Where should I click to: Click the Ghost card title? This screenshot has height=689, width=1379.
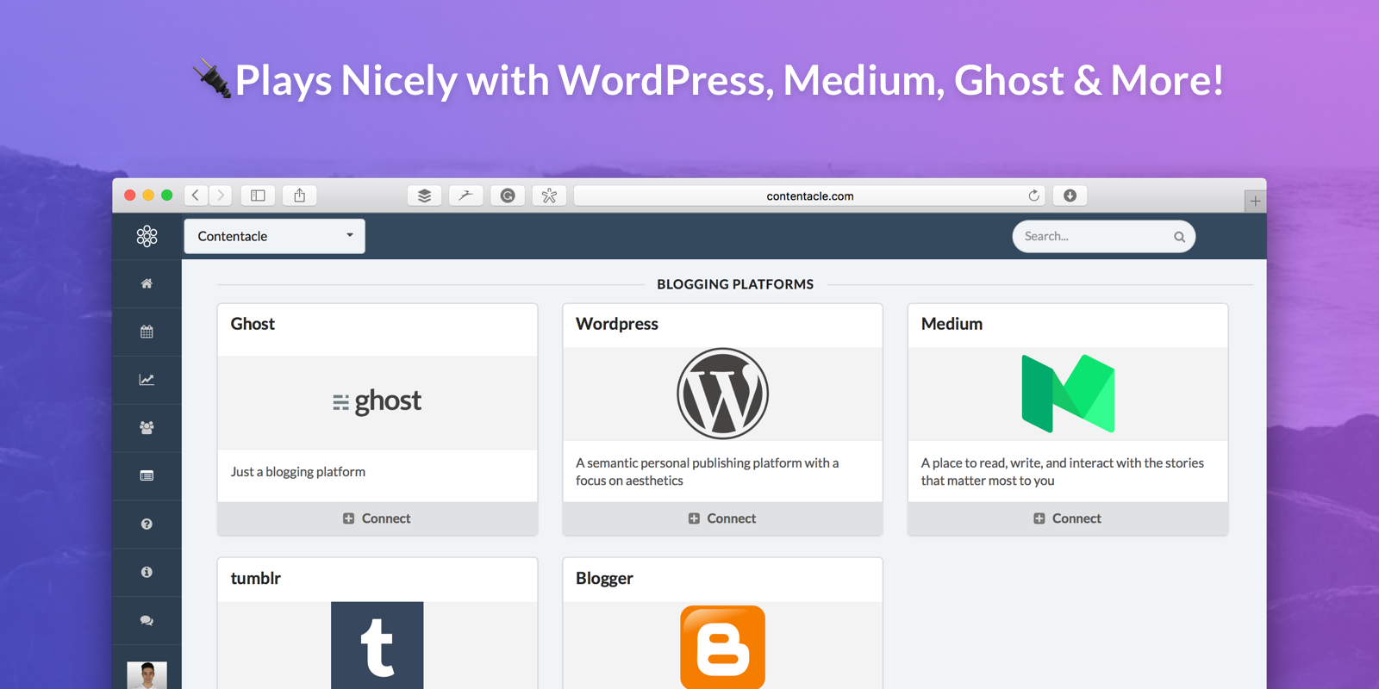click(x=253, y=324)
